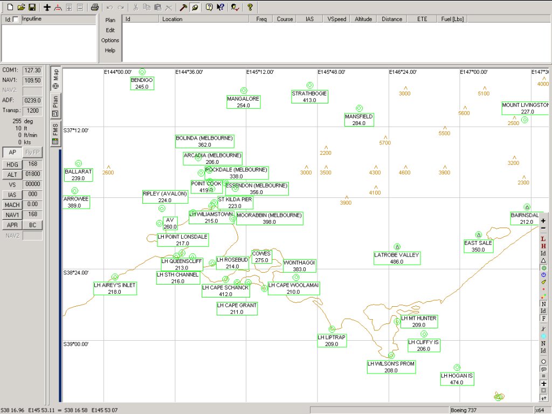Toggle the cyan circle map icon
Image resolution: width=552 pixels, height=414 pixels.
(543, 336)
